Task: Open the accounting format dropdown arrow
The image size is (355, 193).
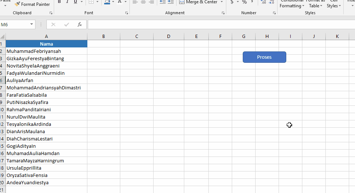Action: (x=238, y=2)
